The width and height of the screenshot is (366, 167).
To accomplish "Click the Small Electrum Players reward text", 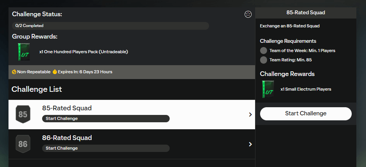I will click(306, 89).
